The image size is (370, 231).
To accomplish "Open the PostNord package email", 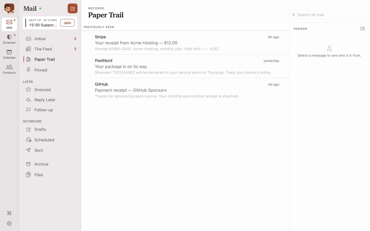I will point(185,66).
